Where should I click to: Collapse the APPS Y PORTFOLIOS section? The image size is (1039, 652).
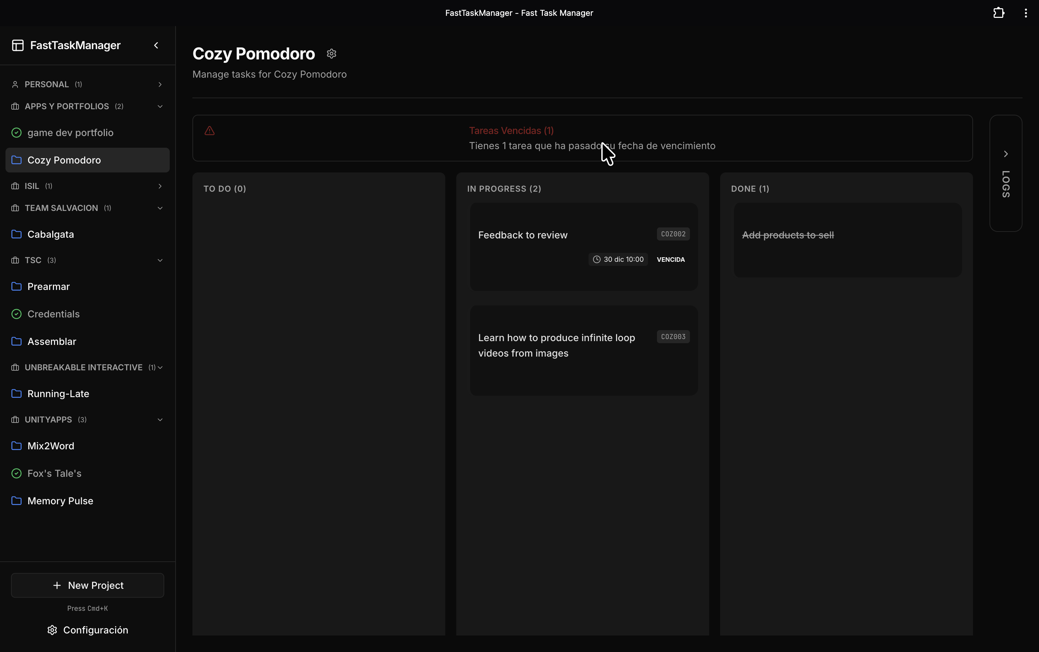[x=159, y=106]
